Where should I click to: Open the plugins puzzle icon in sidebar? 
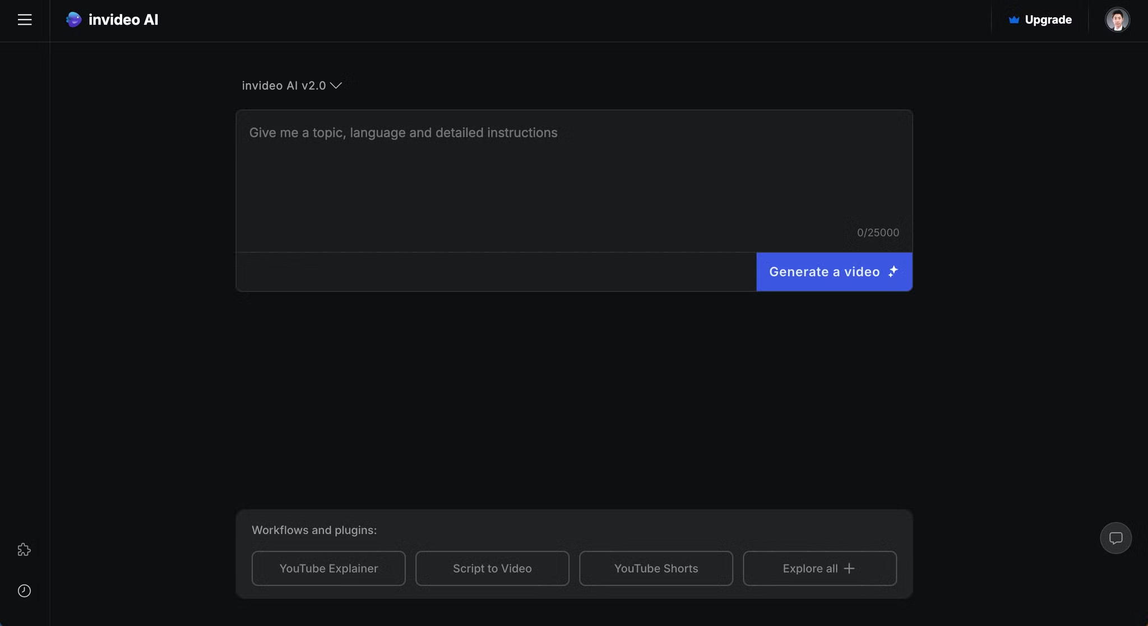24,550
